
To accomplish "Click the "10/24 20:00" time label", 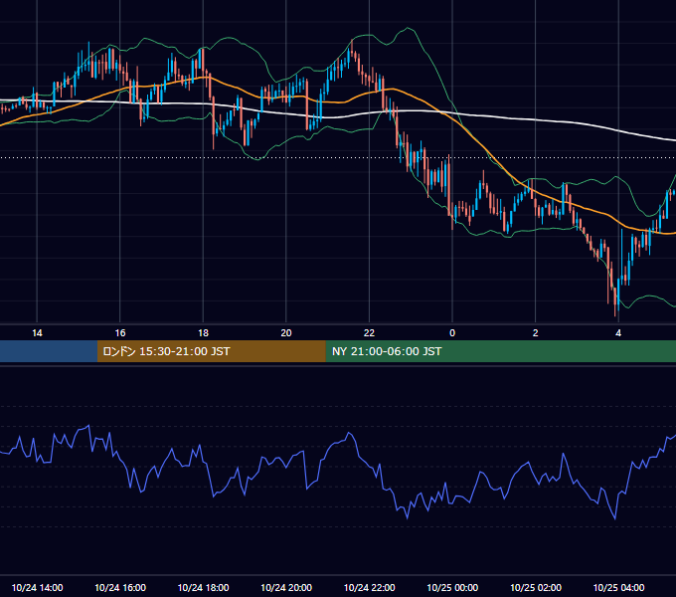I will 286,587.
